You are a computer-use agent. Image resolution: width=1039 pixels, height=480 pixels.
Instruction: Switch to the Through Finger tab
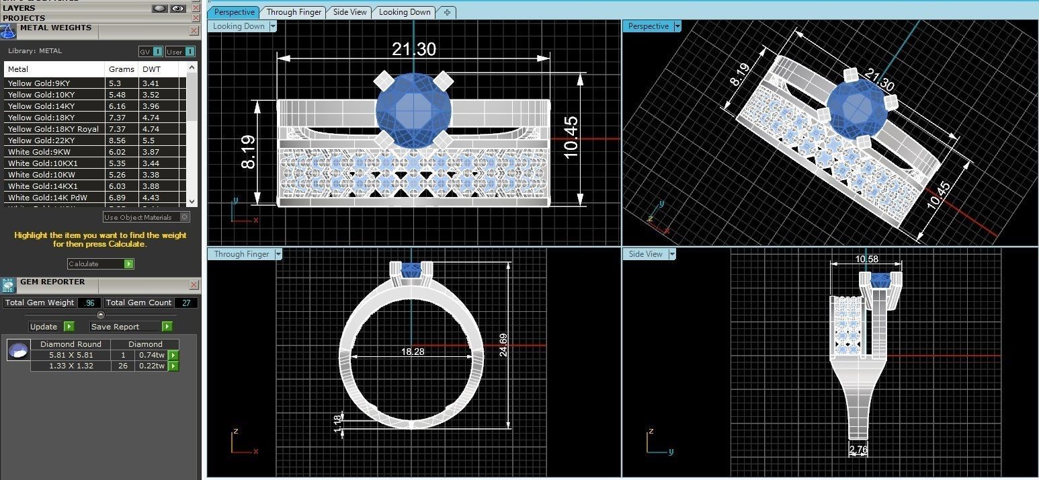(x=294, y=12)
